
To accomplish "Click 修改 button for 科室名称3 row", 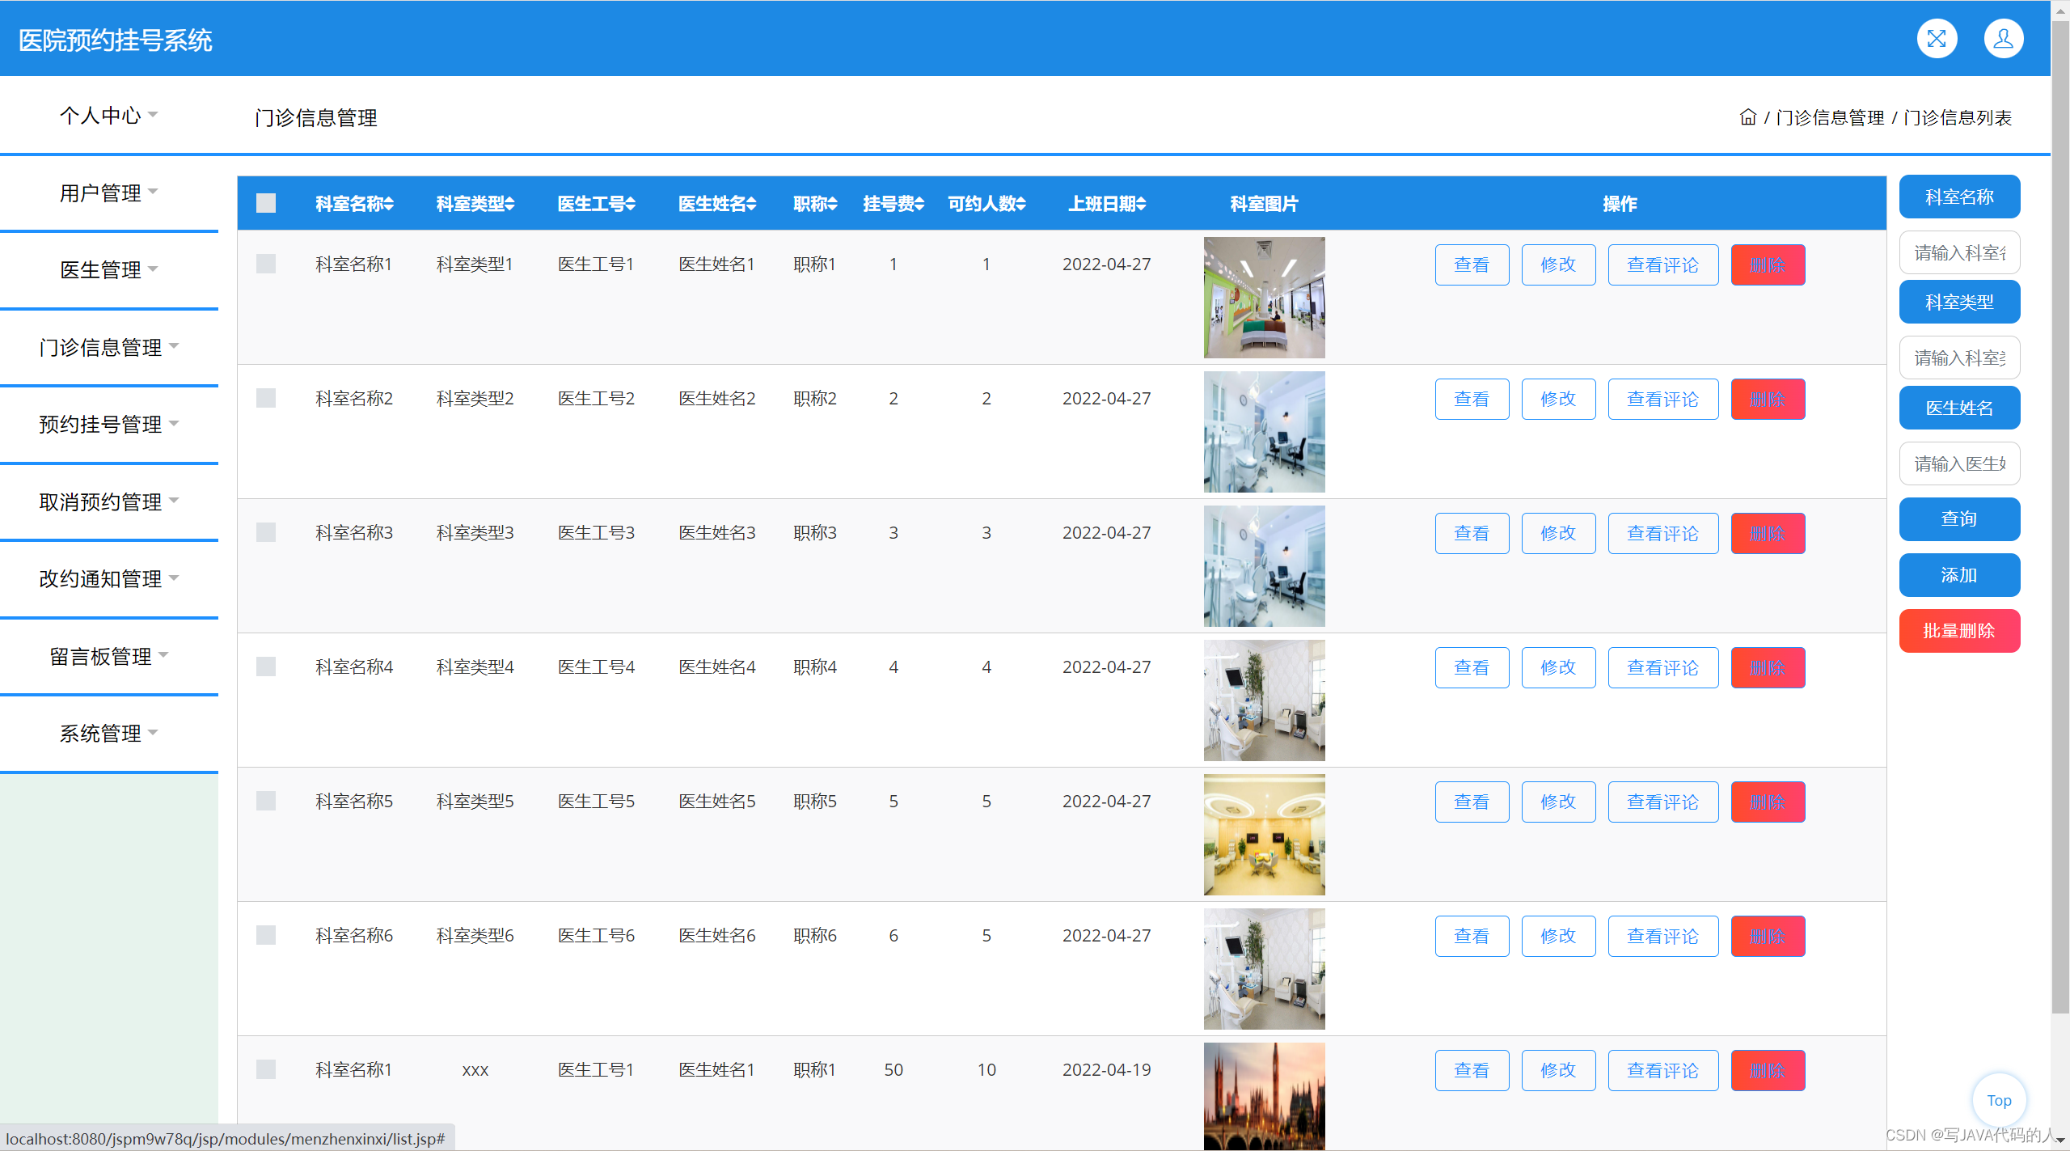I will [x=1558, y=533].
